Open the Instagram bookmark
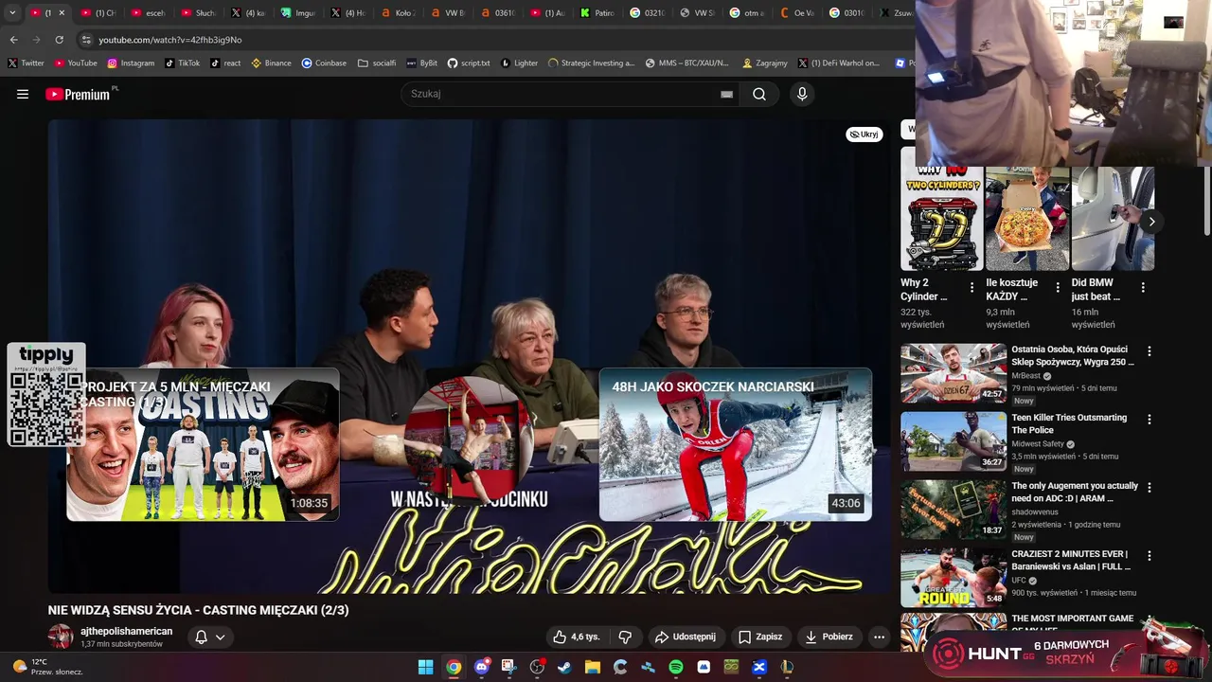This screenshot has width=1212, height=682. click(x=131, y=63)
